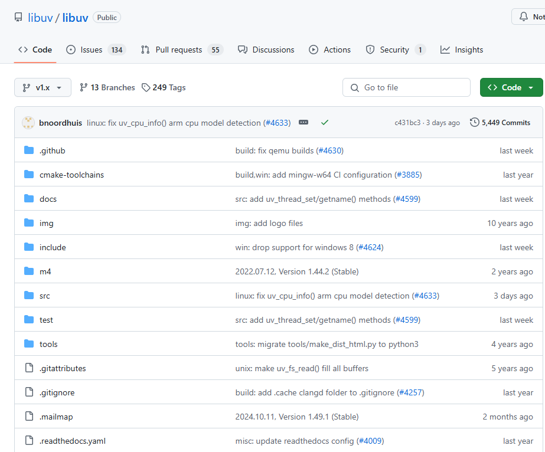Expand the green Code dropdown button
Image resolution: width=545 pixels, height=452 pixels.
click(x=511, y=87)
